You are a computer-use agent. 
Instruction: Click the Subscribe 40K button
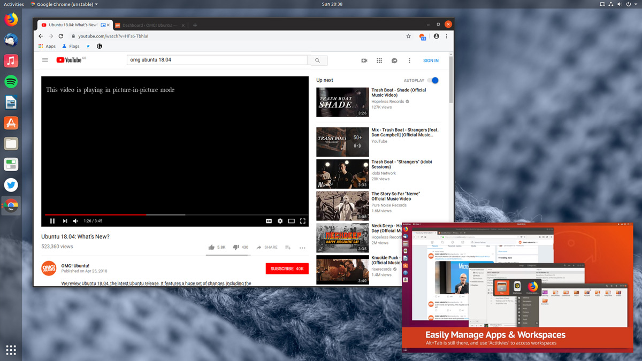point(287,268)
